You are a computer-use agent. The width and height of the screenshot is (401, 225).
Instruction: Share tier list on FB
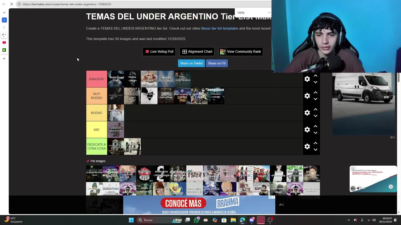click(x=217, y=63)
